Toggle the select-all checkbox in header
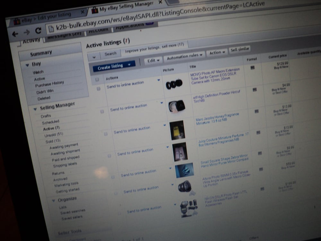 tap(97, 79)
